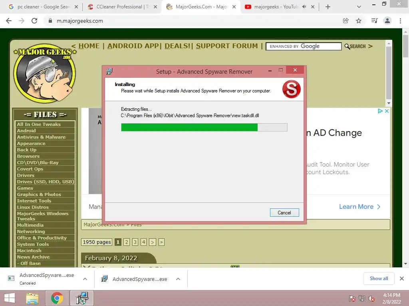Click the installer icon in setup title bar

[x=109, y=71]
